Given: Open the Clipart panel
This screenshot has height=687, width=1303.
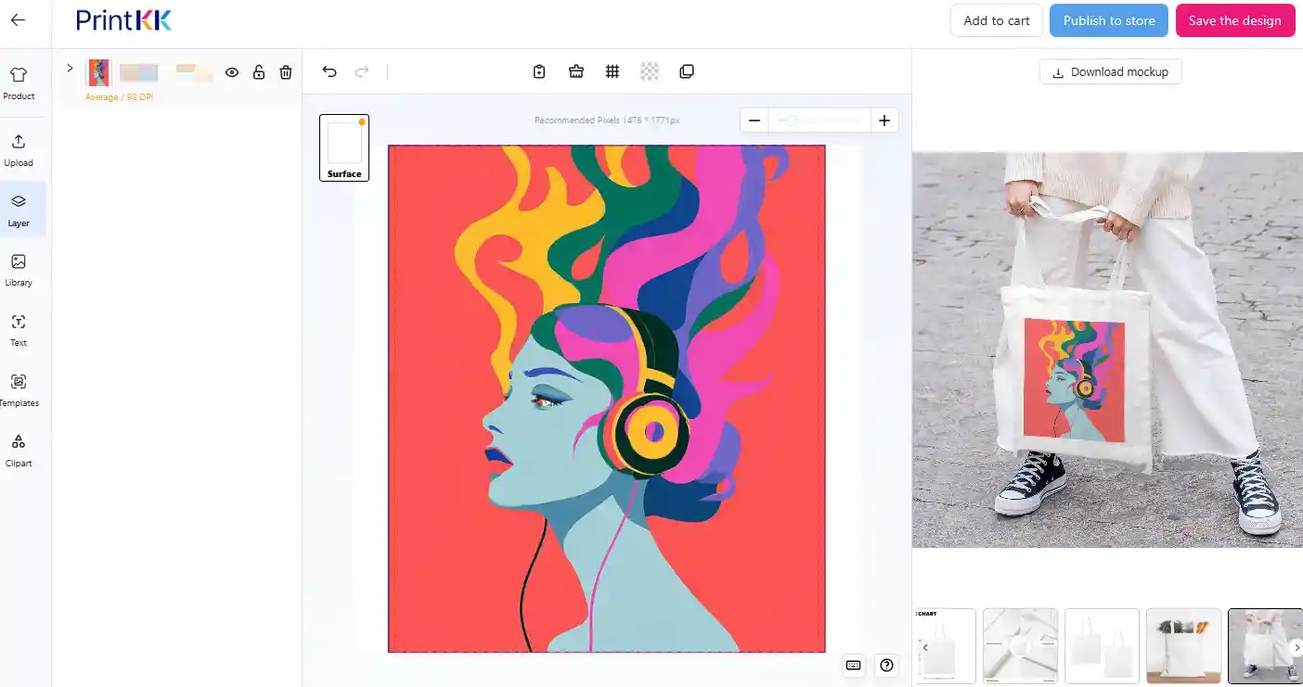Looking at the screenshot, I should point(19,450).
